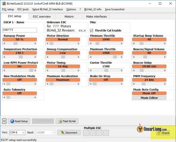This screenshot has width=176, height=142.
Task: Click Brake On Stop right arrow
Action: point(122,84)
